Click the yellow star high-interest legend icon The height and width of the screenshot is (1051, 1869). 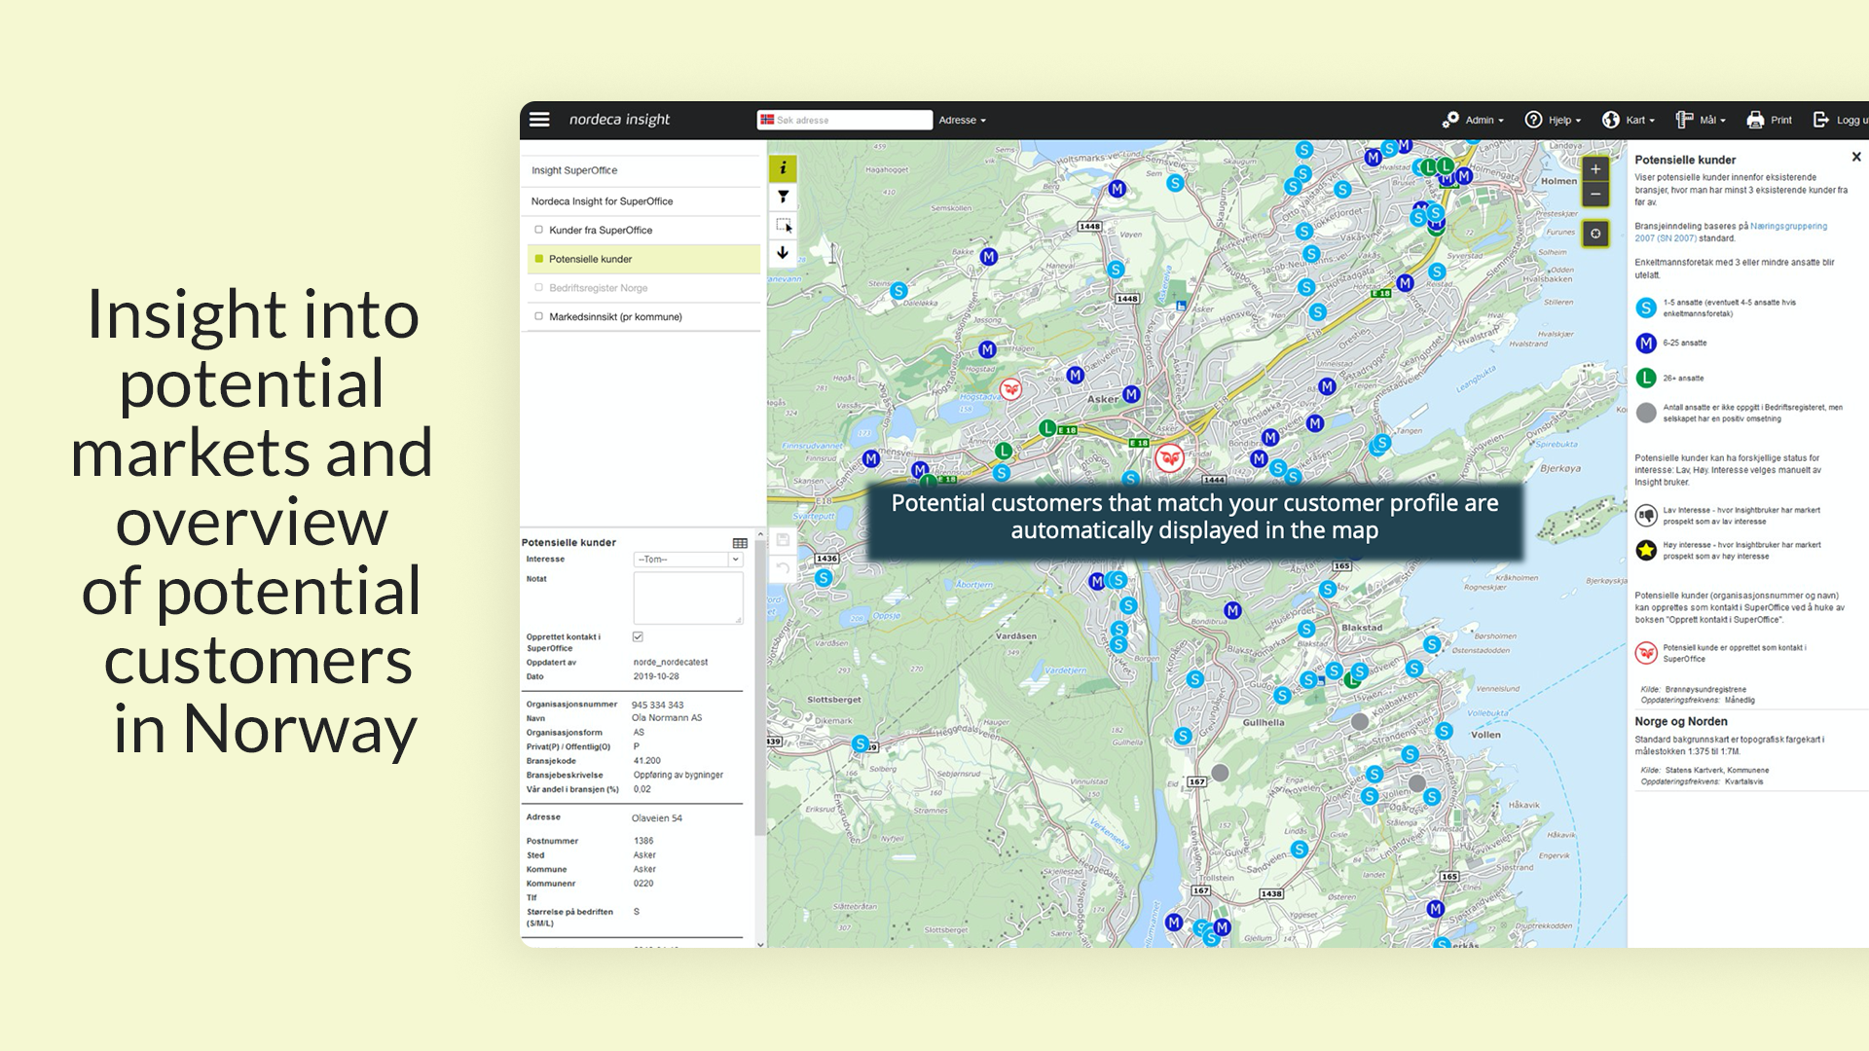point(1646,550)
